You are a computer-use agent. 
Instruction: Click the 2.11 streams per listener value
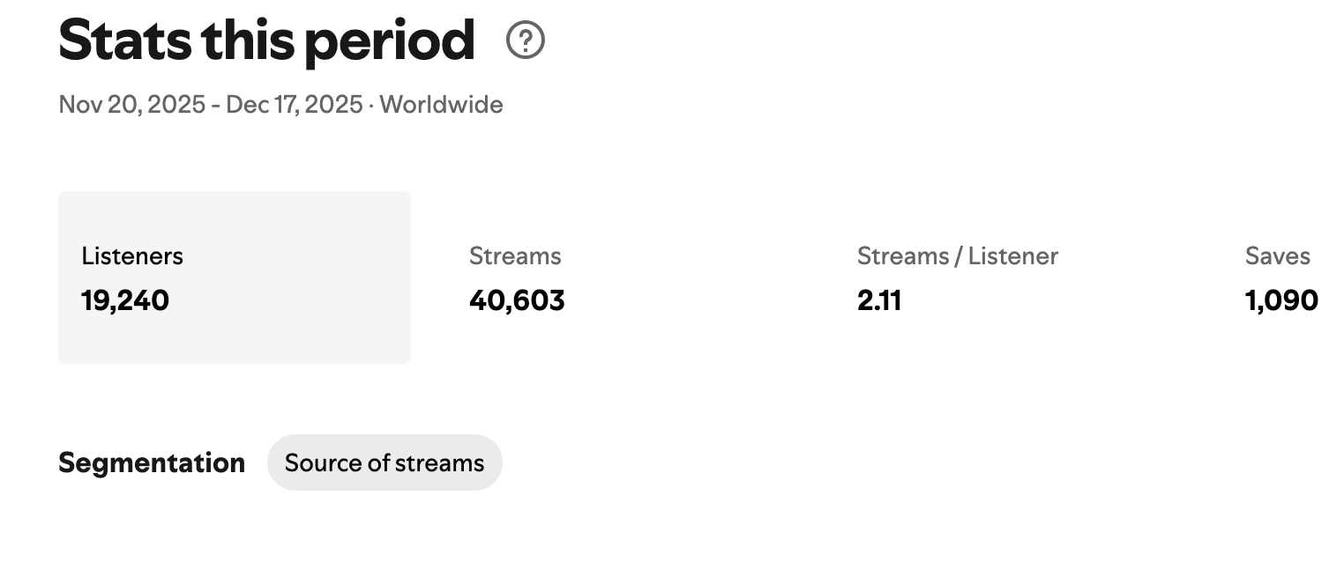[x=879, y=300]
